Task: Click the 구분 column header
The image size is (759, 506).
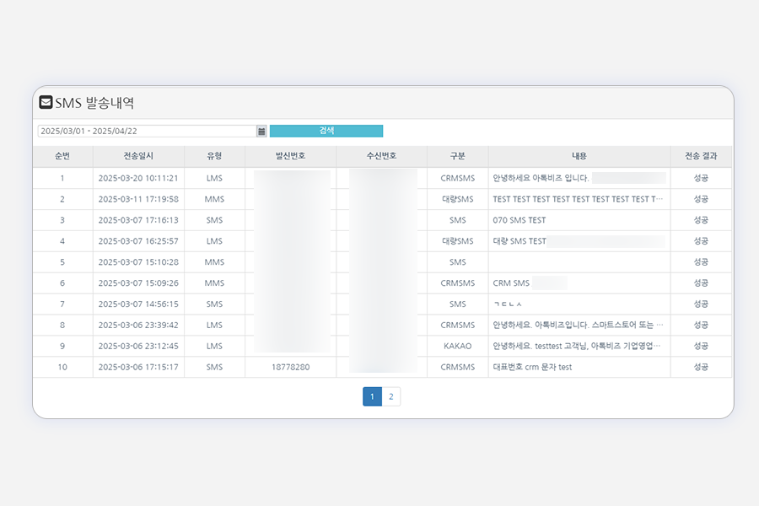Action: 456,156
